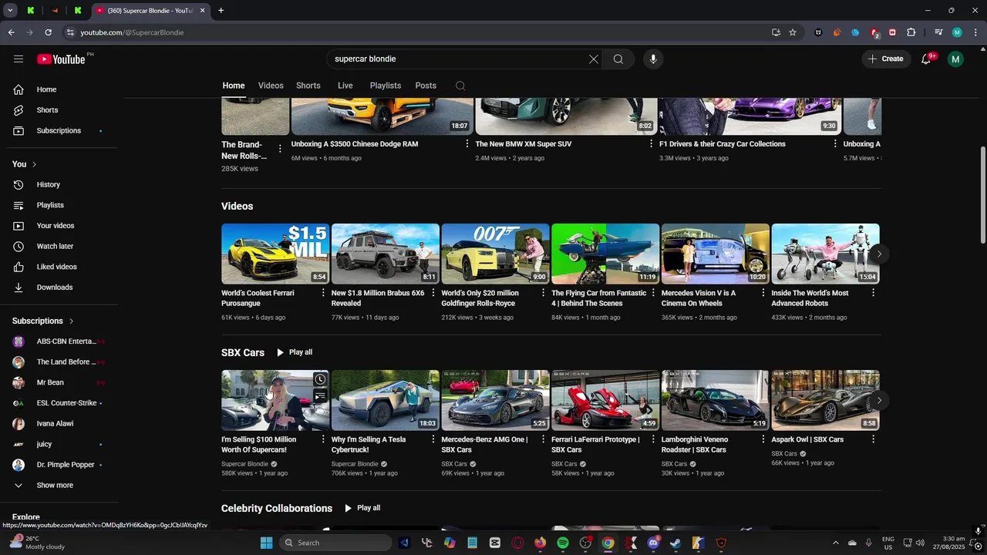Show next videos in Videos row
987x555 pixels.
(879, 254)
